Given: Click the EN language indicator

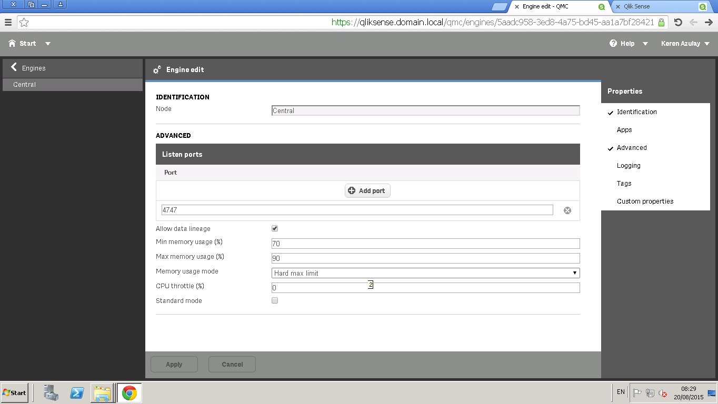Looking at the screenshot, I should [x=621, y=392].
